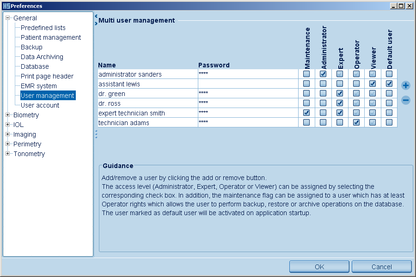Open Patient management settings

[x=51, y=37]
